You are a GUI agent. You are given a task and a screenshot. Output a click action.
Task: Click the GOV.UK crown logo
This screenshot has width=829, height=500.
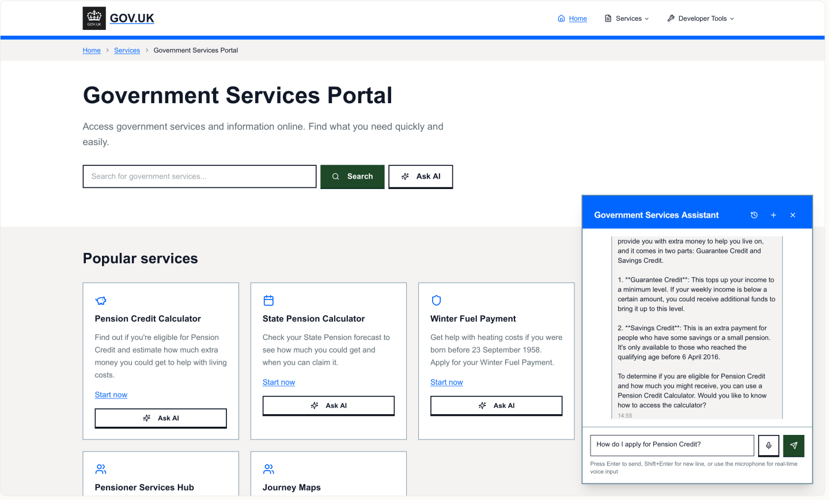94,18
